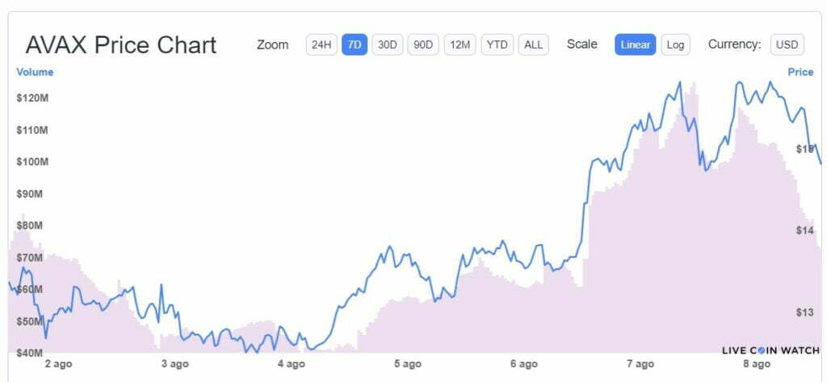
Task: Click the $14 price axis tick
Action: (x=804, y=231)
